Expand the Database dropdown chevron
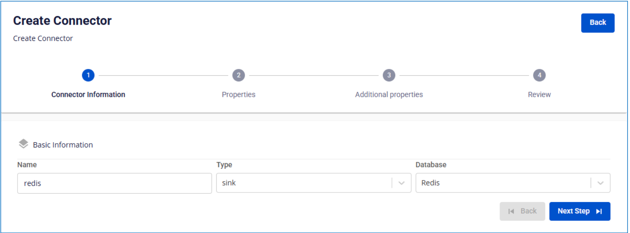This screenshot has height=233, width=630. pos(600,183)
